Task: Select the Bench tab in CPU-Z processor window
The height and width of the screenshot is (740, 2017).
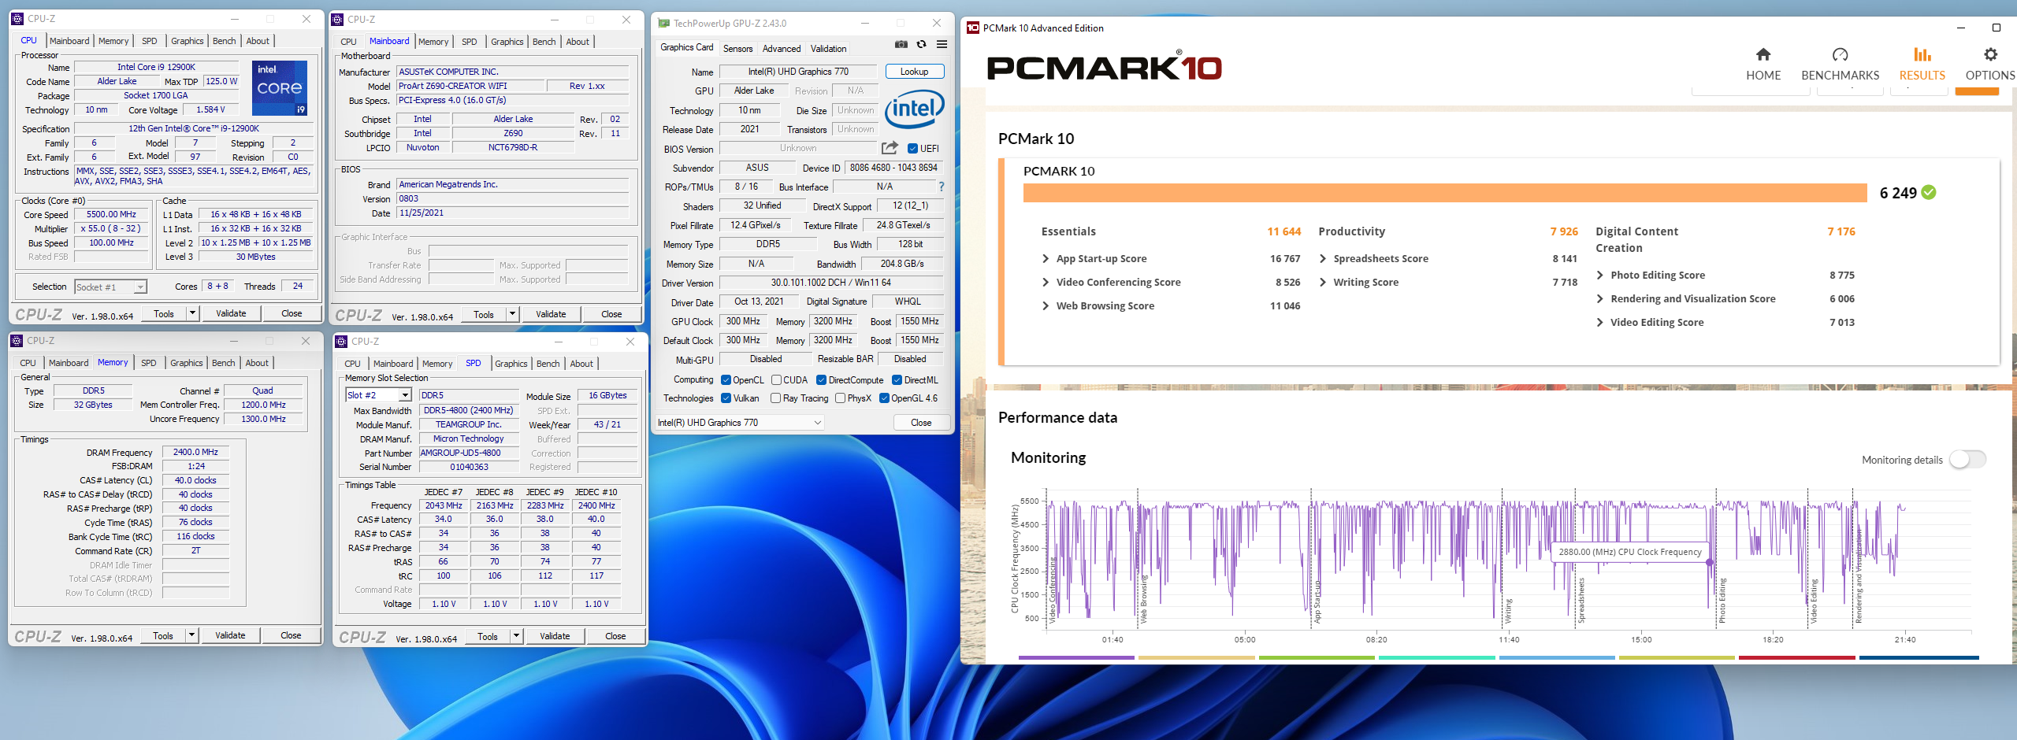Action: [x=224, y=41]
